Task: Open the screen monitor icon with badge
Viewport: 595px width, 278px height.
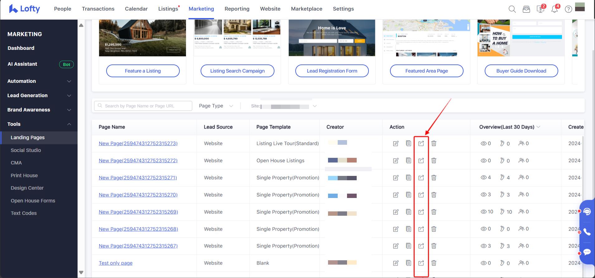Action: pos(540,9)
